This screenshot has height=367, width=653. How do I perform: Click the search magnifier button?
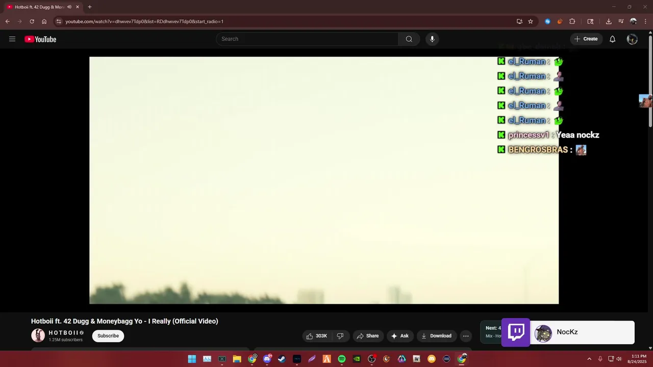409,39
